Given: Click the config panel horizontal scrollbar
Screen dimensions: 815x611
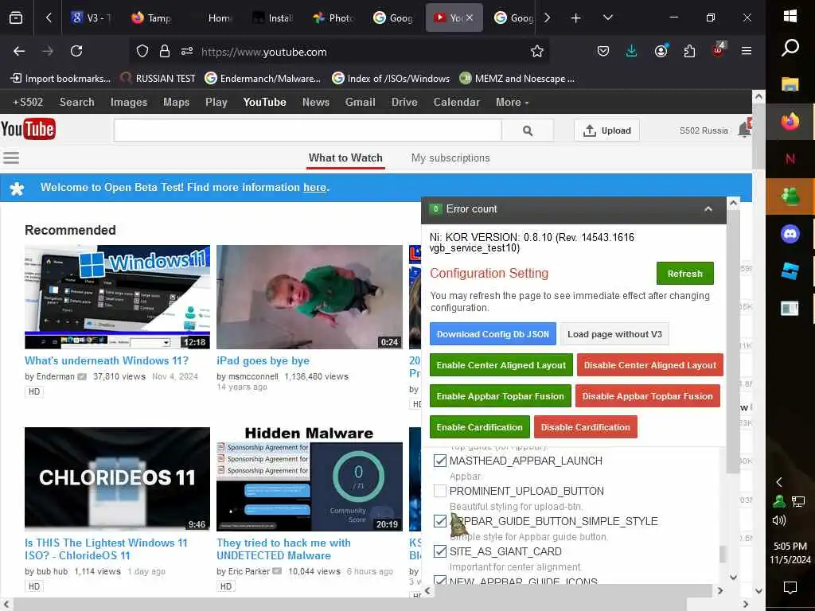Looking at the screenshot, I should [x=573, y=591].
